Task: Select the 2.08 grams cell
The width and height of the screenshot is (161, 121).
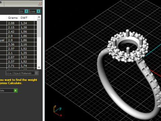Action: (x=13, y=23)
